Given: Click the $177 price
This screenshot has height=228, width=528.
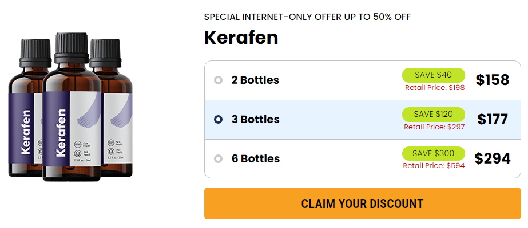Looking at the screenshot, I should click(x=493, y=120).
